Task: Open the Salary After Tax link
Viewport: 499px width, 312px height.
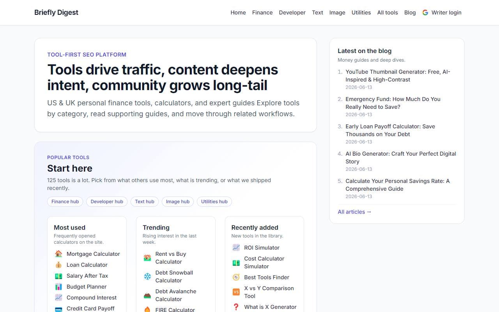Action: [87, 276]
